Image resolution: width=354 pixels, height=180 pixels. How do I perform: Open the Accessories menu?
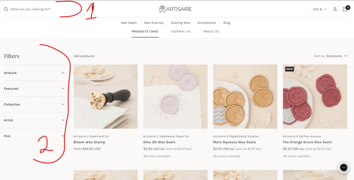207,23
